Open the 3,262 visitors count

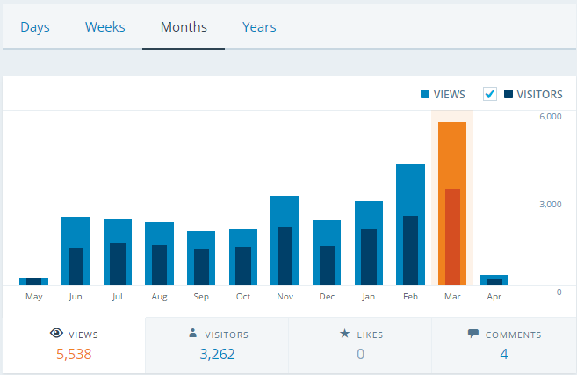[x=216, y=354]
